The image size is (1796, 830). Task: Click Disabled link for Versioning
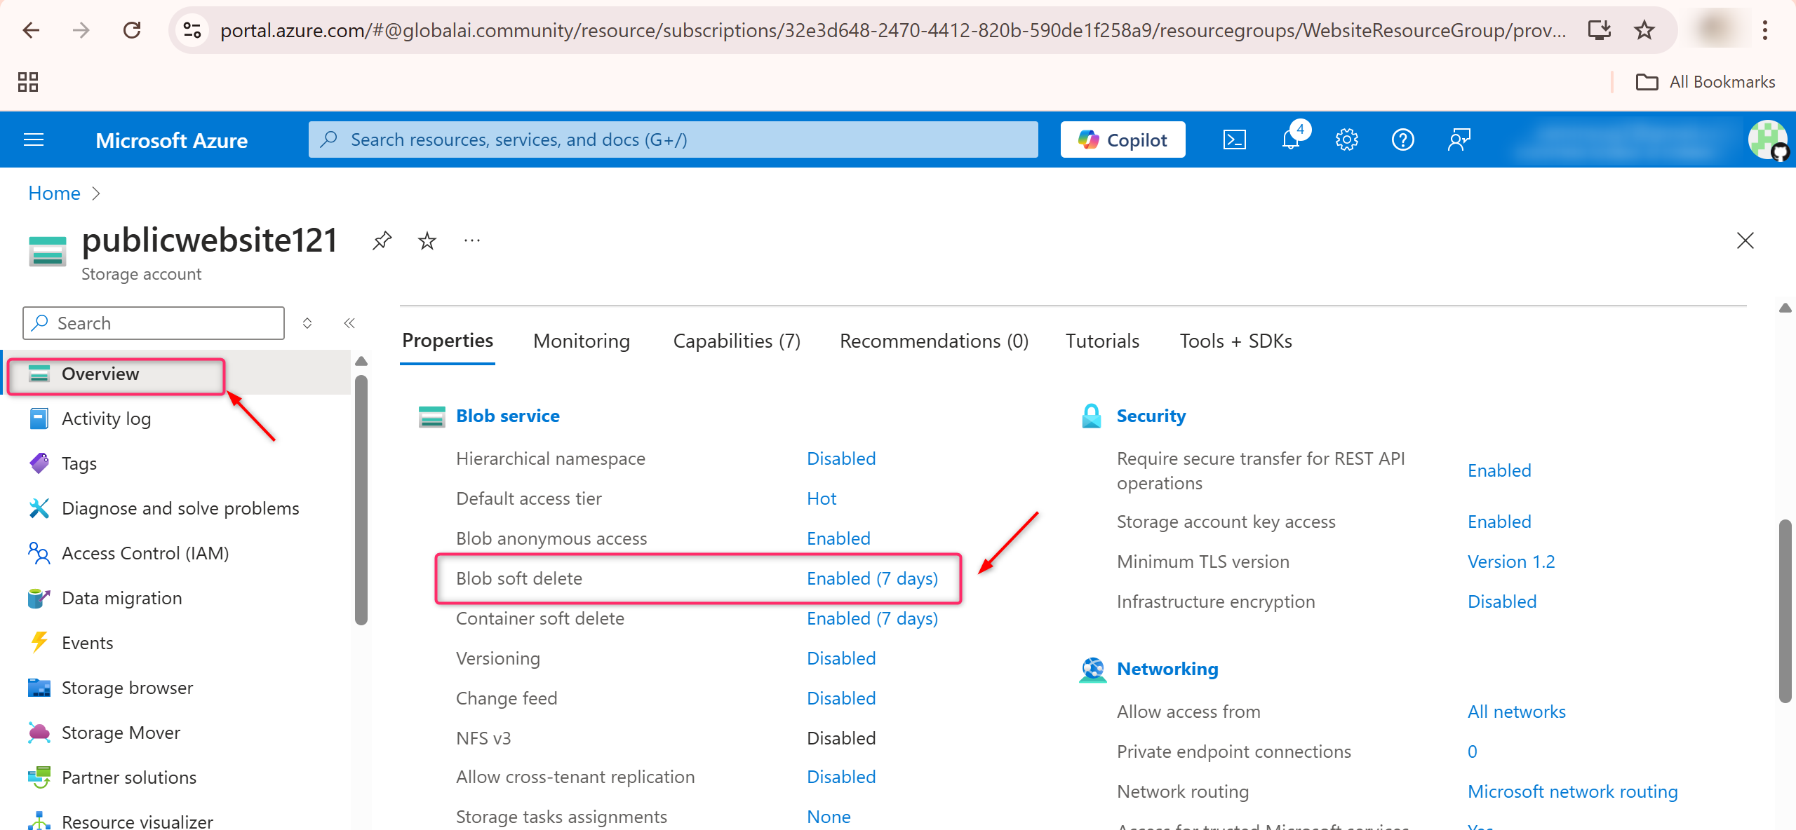coord(841,658)
